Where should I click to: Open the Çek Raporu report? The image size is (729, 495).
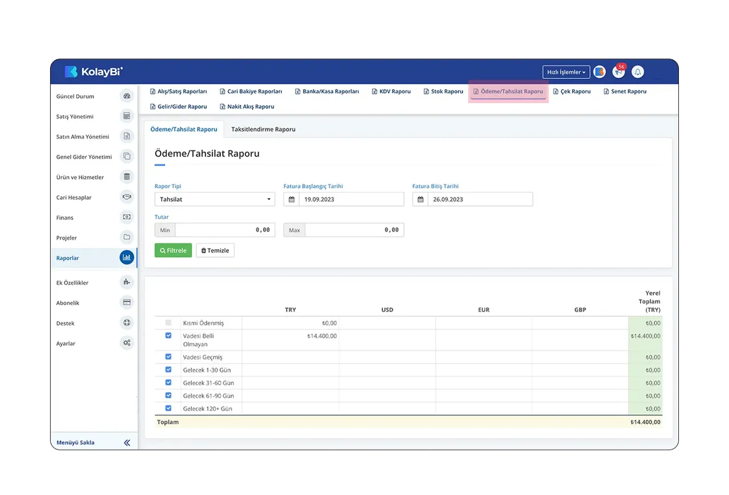[572, 91]
